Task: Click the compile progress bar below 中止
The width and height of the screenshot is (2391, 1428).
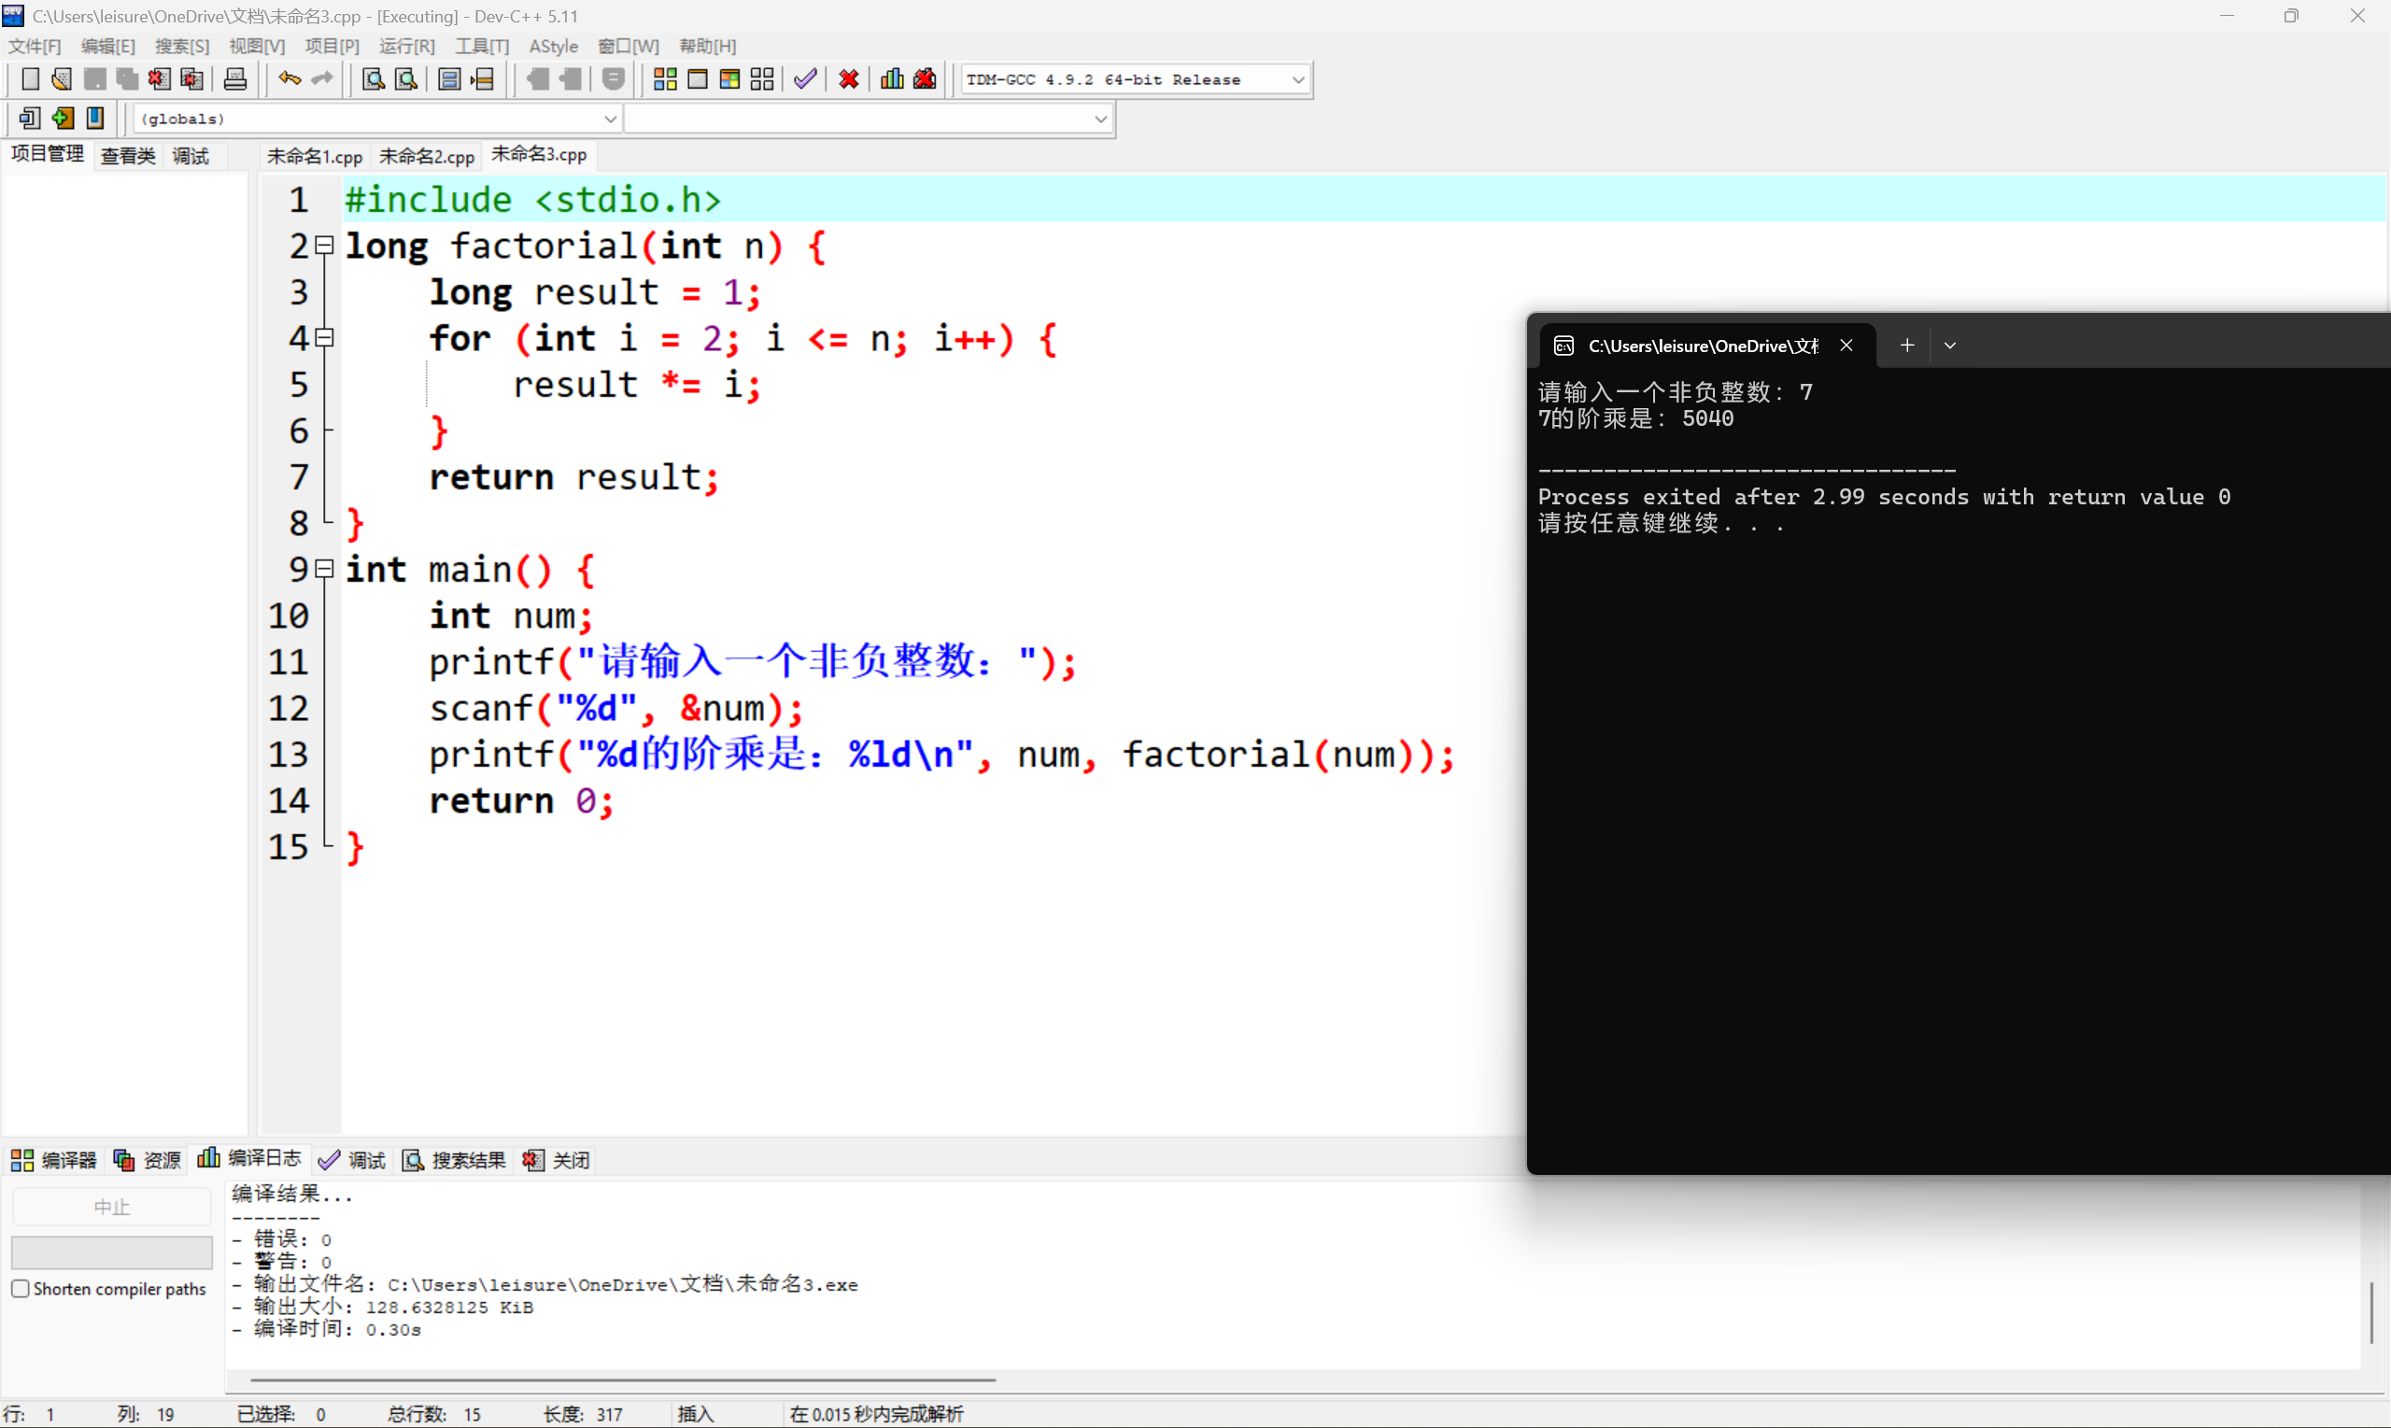Action: (x=110, y=1251)
